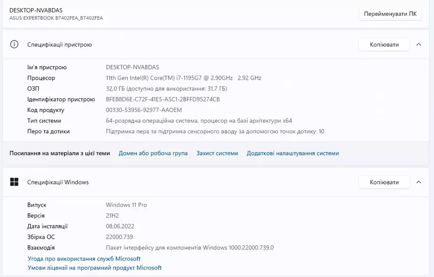Collapse the Специфікації Windows section chevron
434x277 pixels.
click(x=419, y=182)
